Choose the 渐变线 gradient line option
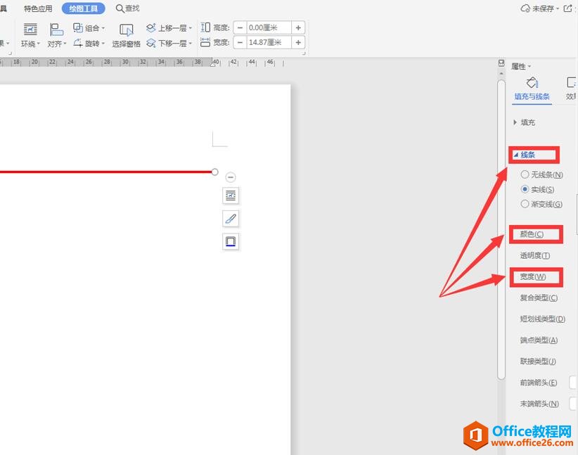Viewport: 578px width, 455px height. [x=525, y=204]
